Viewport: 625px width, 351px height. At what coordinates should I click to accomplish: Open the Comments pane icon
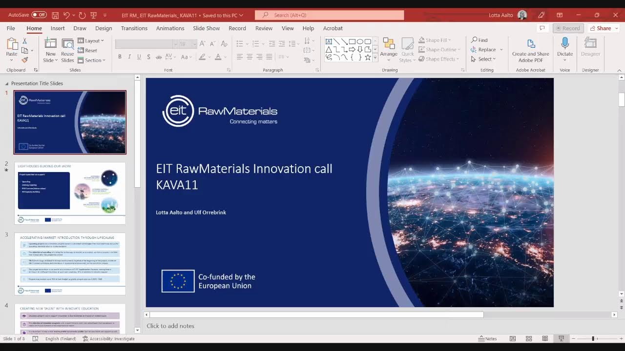click(542, 28)
